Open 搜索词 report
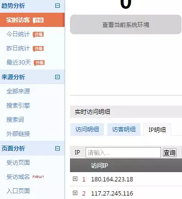 pos(15,120)
